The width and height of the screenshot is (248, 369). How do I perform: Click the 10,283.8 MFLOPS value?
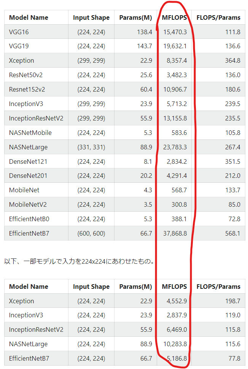174,344
